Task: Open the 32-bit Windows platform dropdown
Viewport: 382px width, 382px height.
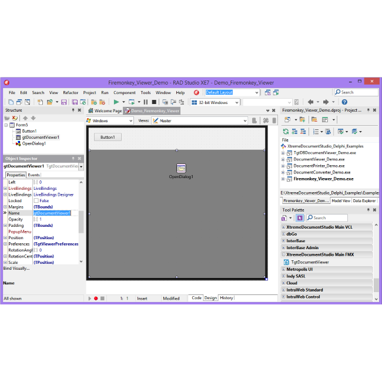Action: click(237, 103)
